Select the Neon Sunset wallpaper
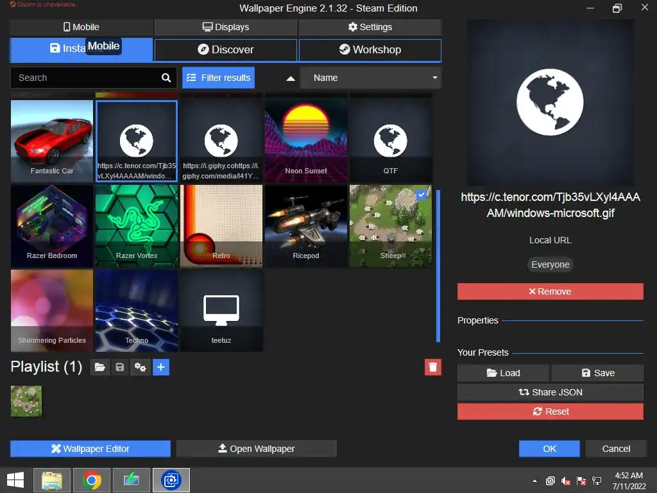This screenshot has width=657, height=493. click(306, 141)
